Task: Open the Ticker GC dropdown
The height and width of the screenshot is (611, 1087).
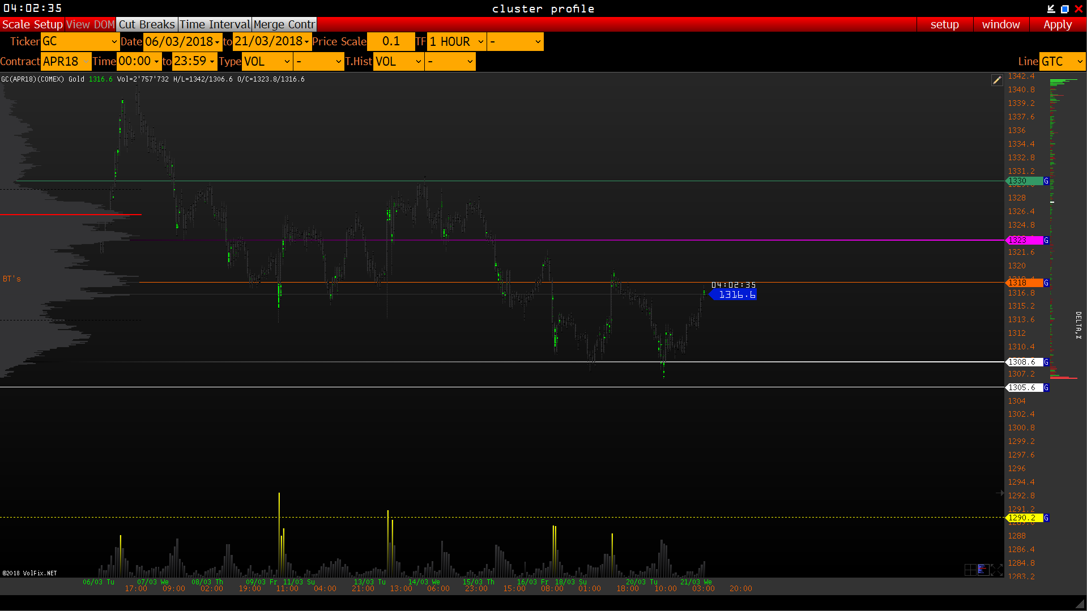Action: [80, 42]
